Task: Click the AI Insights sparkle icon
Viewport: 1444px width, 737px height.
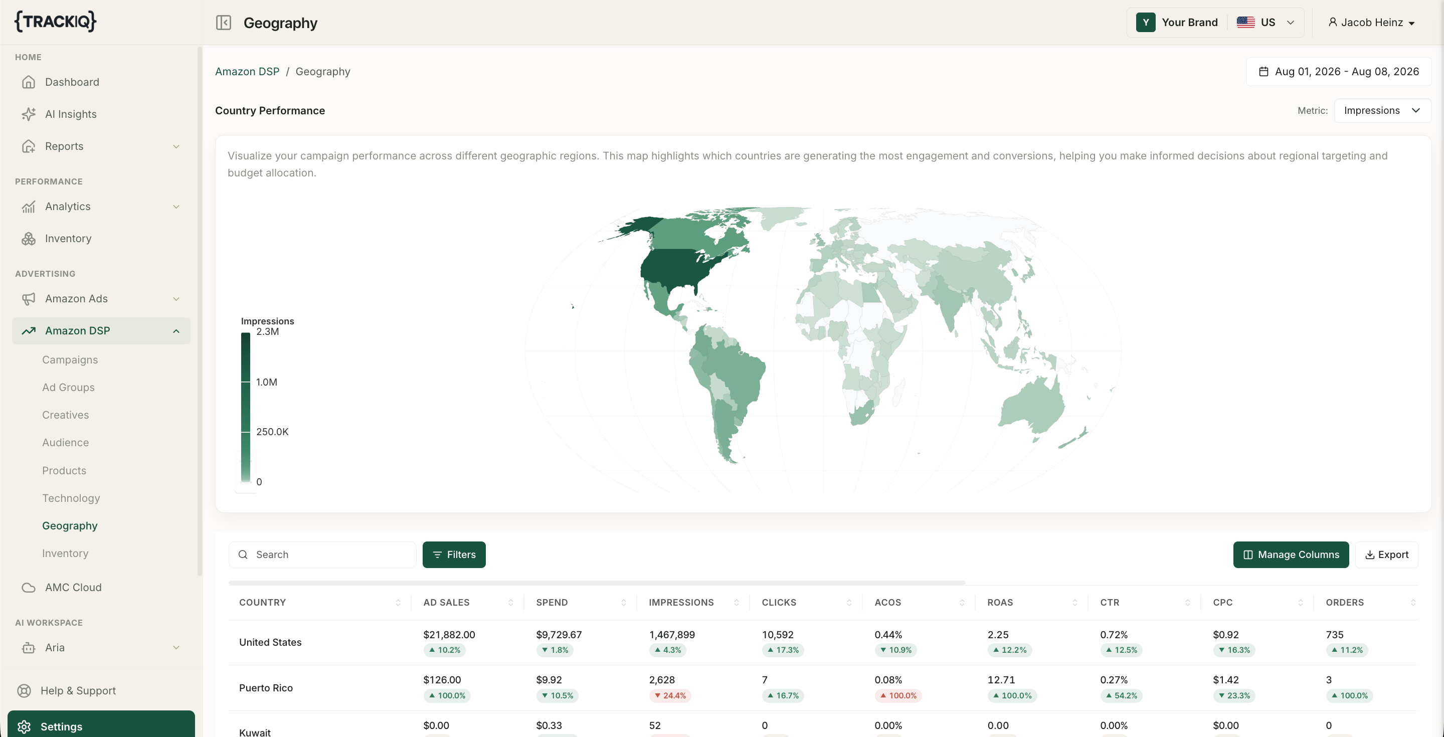Action: click(x=29, y=114)
